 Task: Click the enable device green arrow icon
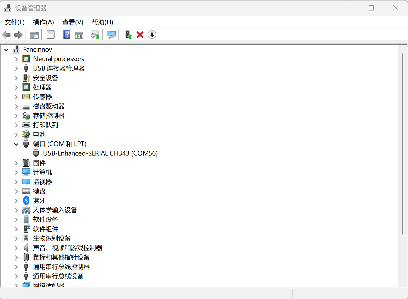coord(128,35)
